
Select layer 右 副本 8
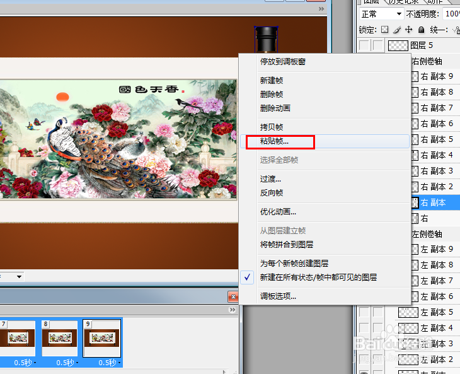point(437,92)
